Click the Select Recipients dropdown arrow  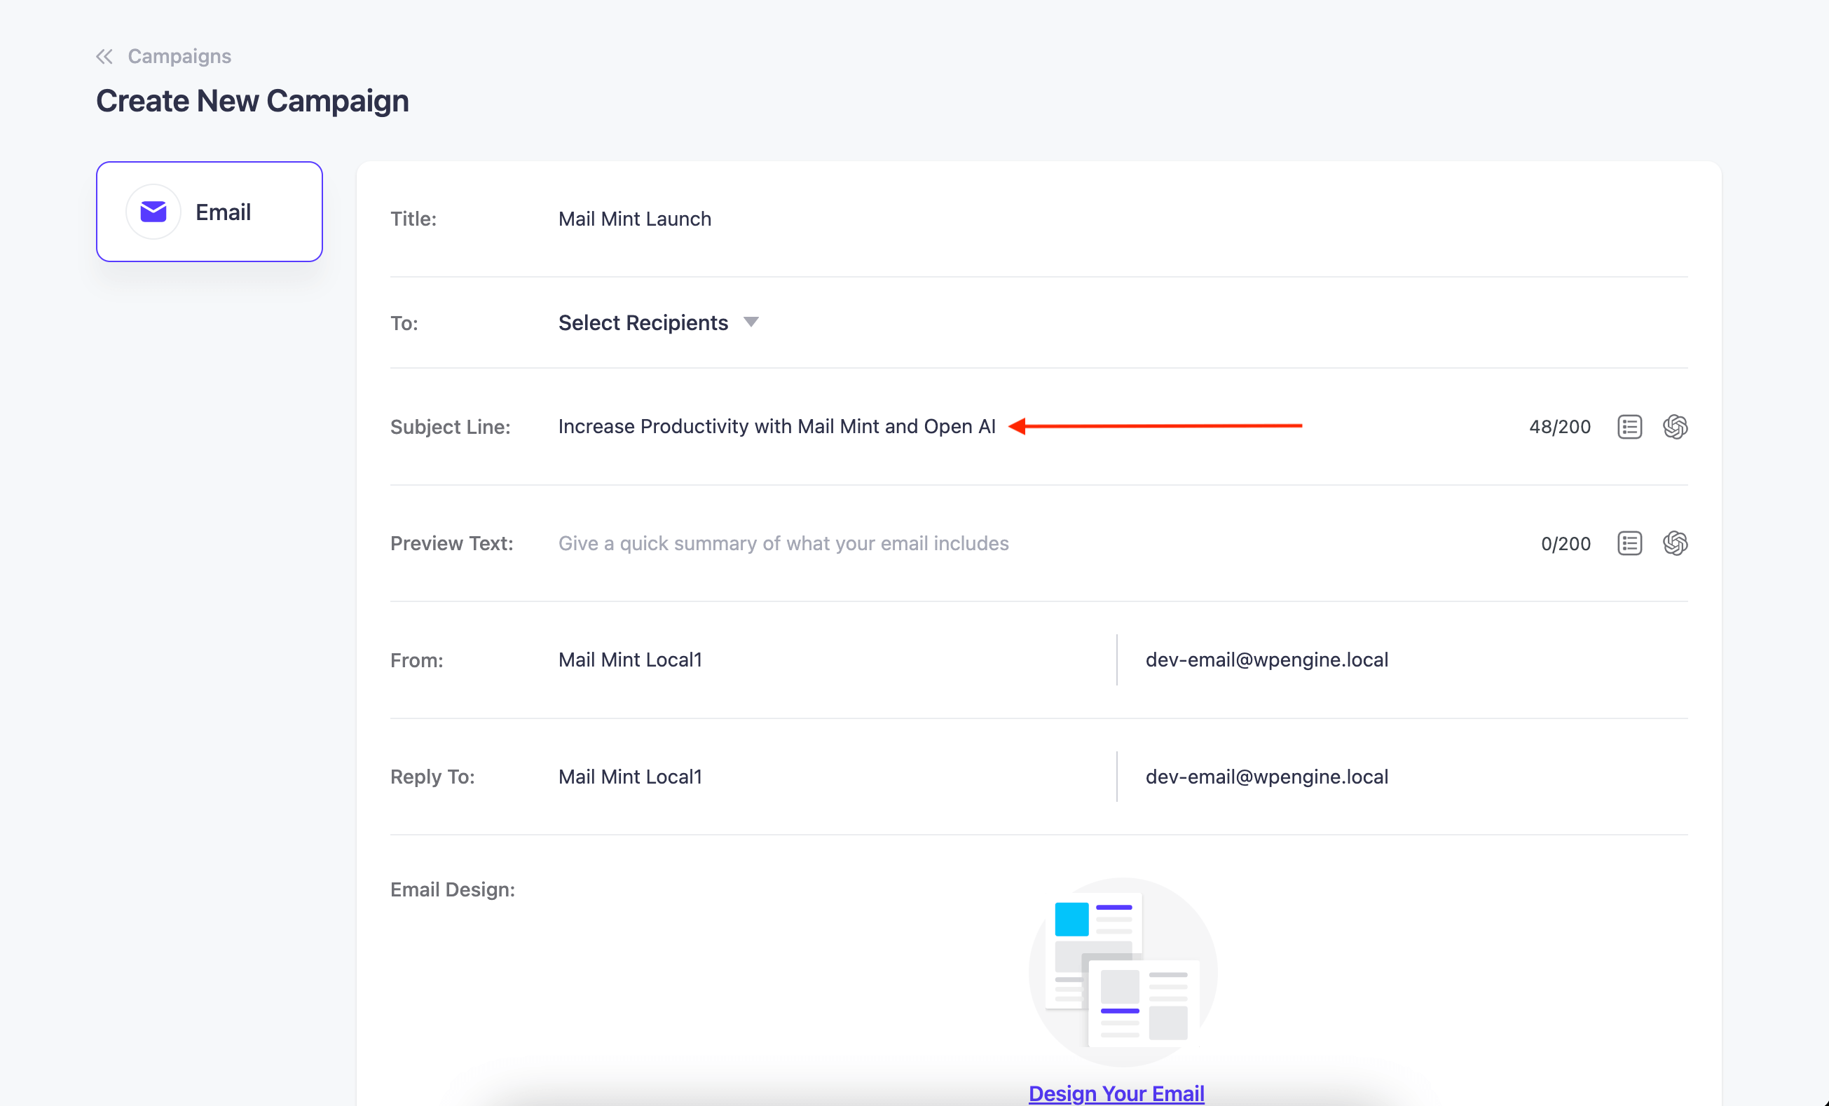click(751, 322)
